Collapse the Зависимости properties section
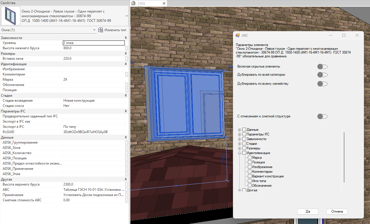370x224 pixels. pyautogui.click(x=126, y=38)
